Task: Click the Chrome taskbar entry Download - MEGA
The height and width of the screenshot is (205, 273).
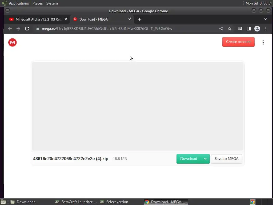Action: [166, 202]
